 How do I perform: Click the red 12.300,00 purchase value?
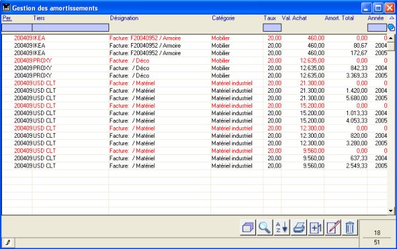coord(312,128)
